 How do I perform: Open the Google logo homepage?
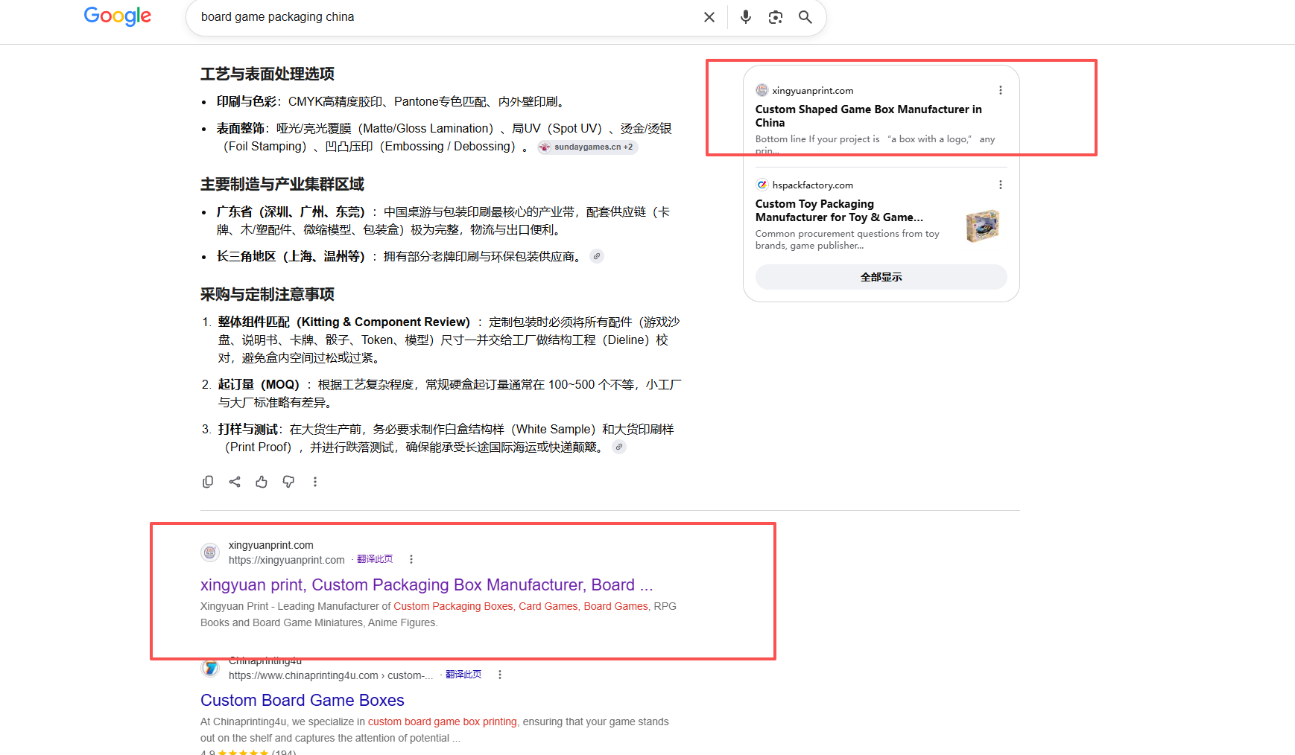point(118,16)
